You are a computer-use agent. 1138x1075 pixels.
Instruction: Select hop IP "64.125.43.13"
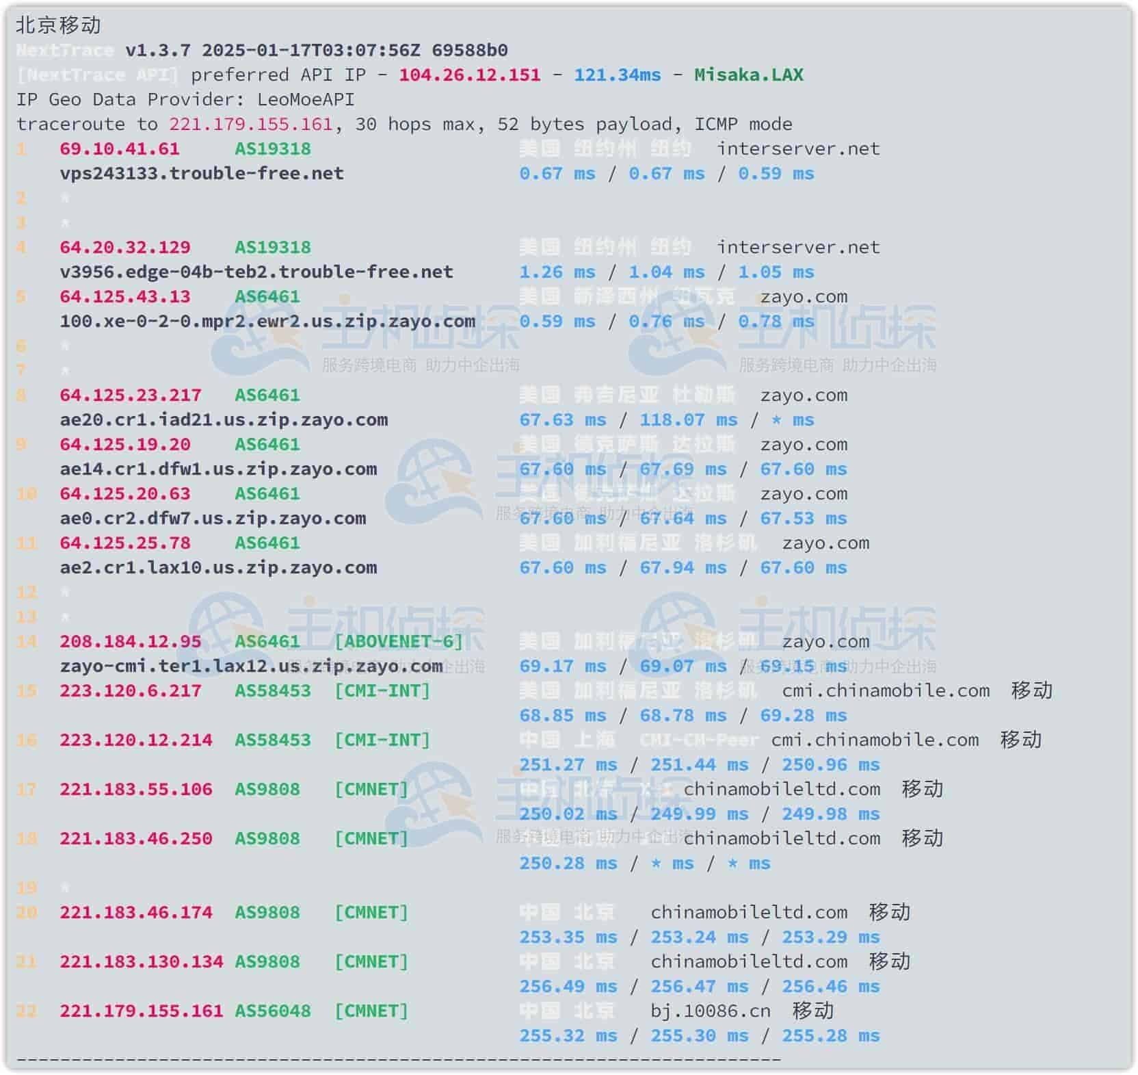click(x=125, y=296)
